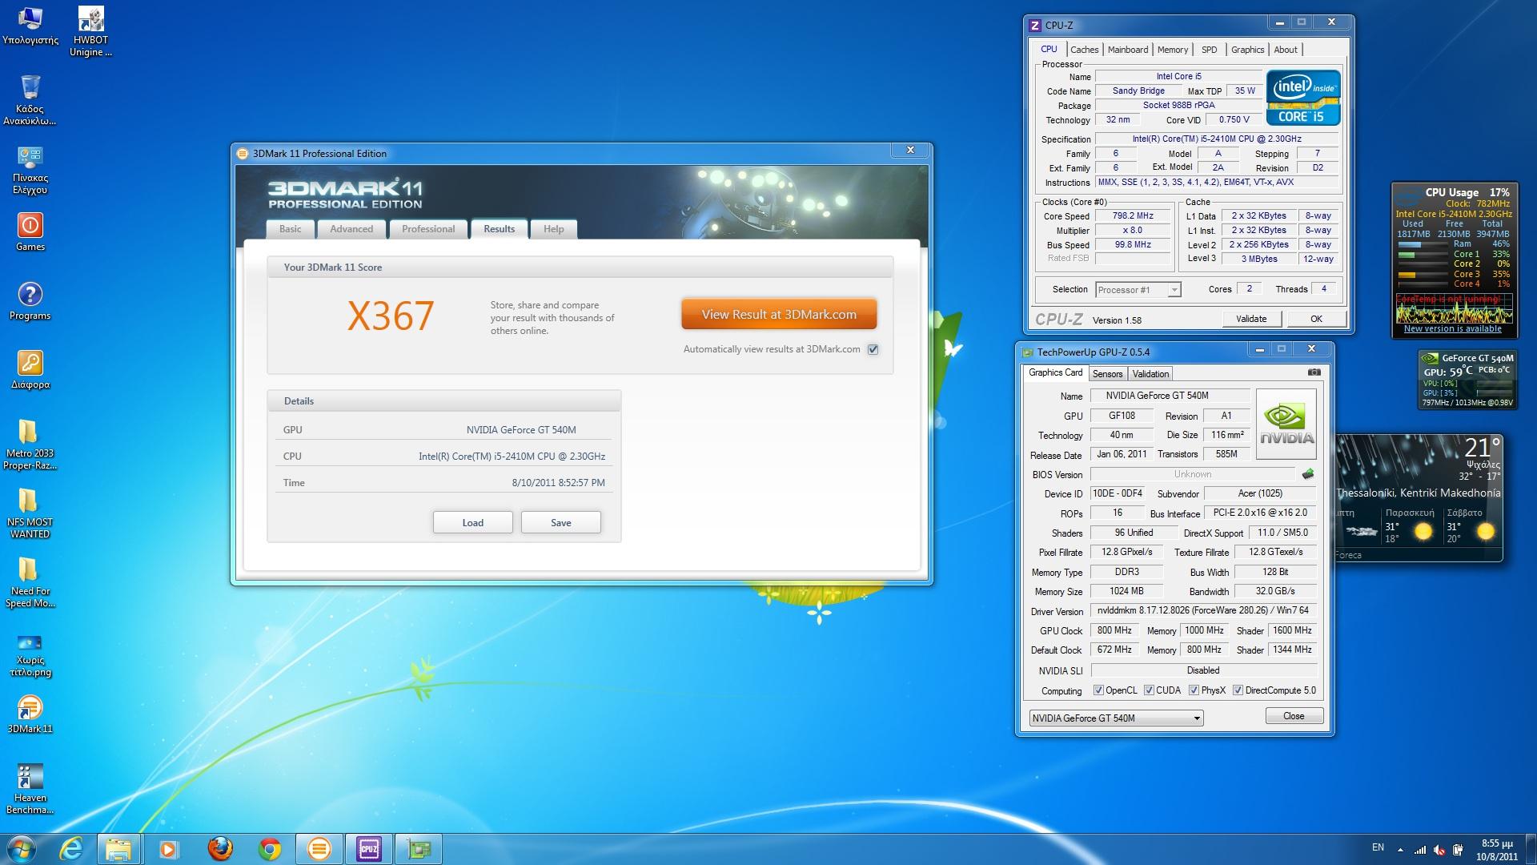Toggle CUDA checkbox in GPU-Z
Viewport: 1537px width, 865px height.
(1149, 690)
